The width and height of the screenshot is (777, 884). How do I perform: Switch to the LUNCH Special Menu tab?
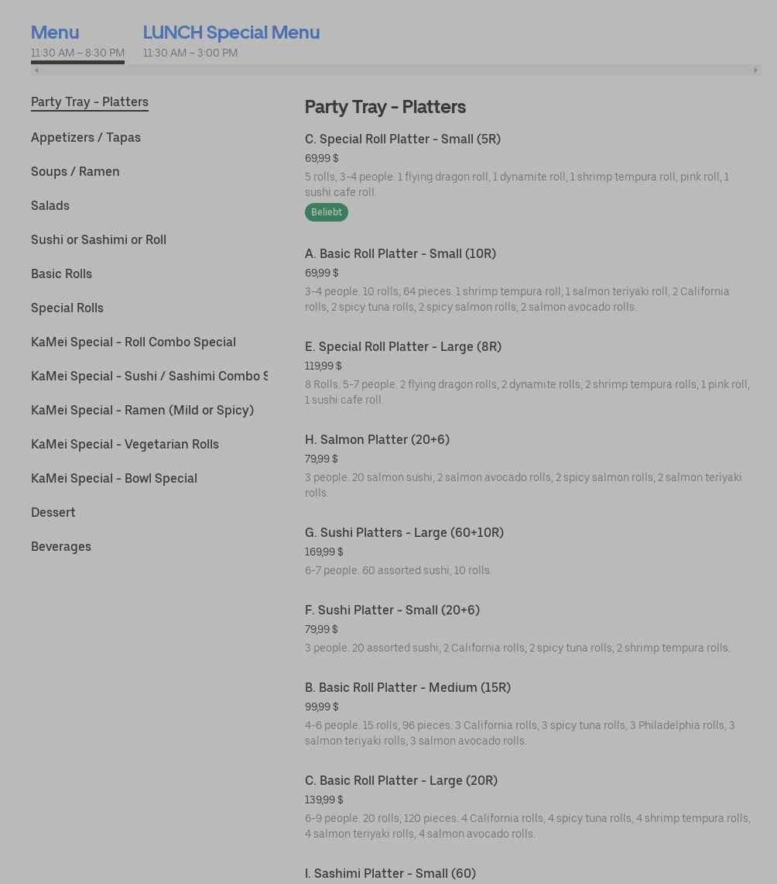pyautogui.click(x=231, y=33)
